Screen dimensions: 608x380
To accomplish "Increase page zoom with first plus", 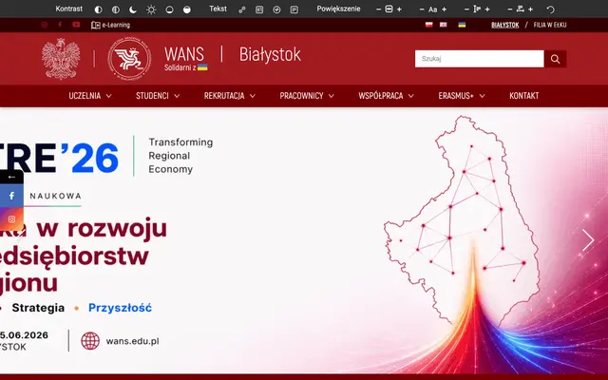I will 399,9.
